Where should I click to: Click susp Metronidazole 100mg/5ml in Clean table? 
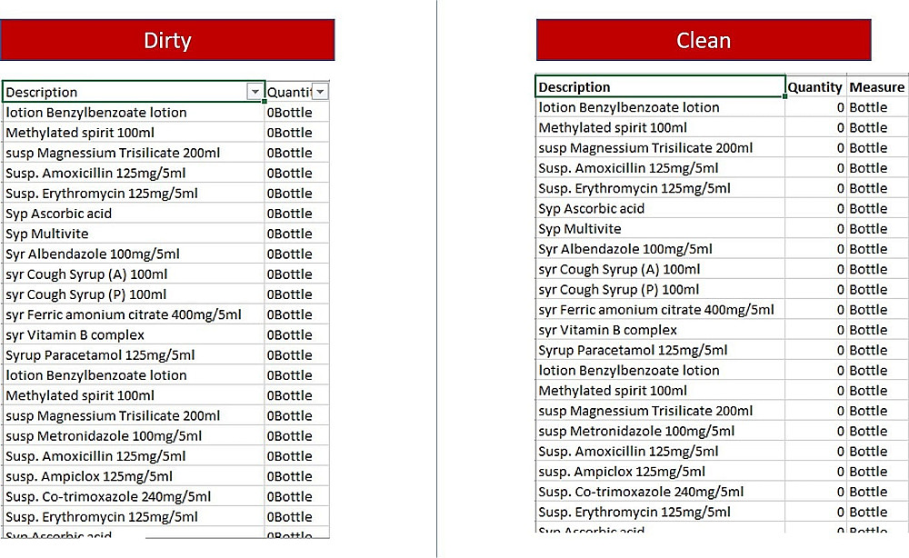tap(659, 431)
